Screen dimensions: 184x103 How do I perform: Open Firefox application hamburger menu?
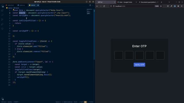pos(182,6)
